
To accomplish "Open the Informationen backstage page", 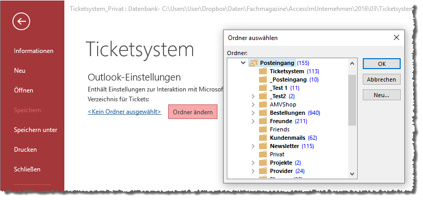I will [34, 51].
